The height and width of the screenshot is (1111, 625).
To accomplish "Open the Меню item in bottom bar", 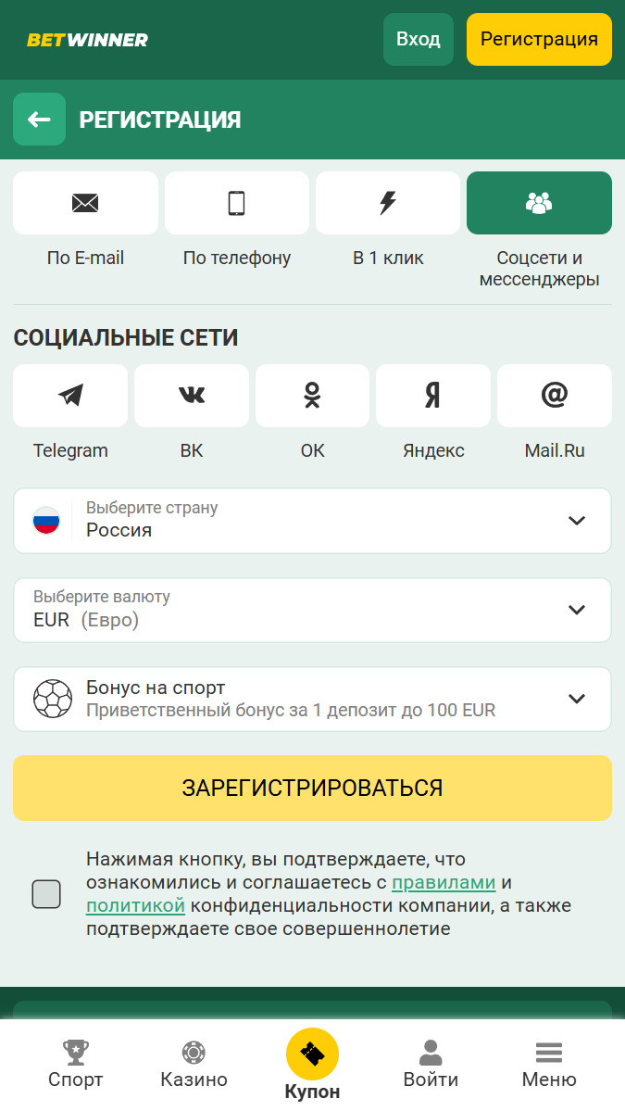I will tap(548, 1063).
